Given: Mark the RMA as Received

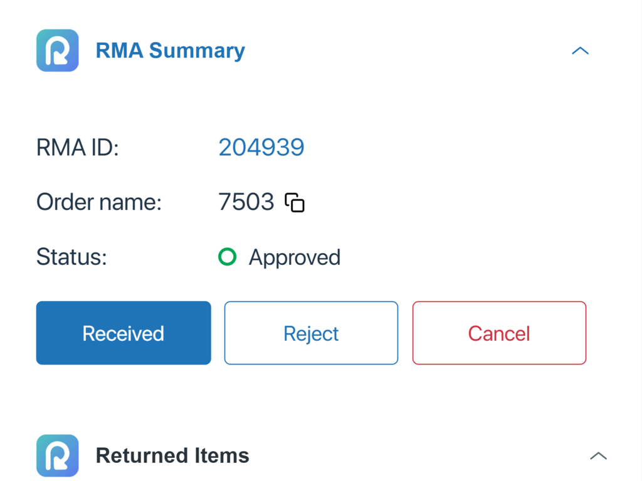Looking at the screenshot, I should pyautogui.click(x=124, y=333).
